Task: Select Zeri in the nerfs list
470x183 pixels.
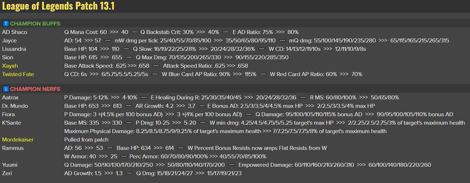Action: (x=7, y=173)
